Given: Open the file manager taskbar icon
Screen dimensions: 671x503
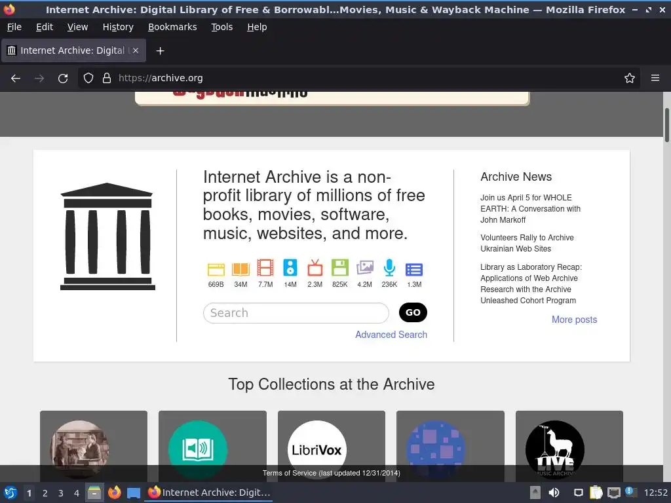Looking at the screenshot, I should point(94,493).
